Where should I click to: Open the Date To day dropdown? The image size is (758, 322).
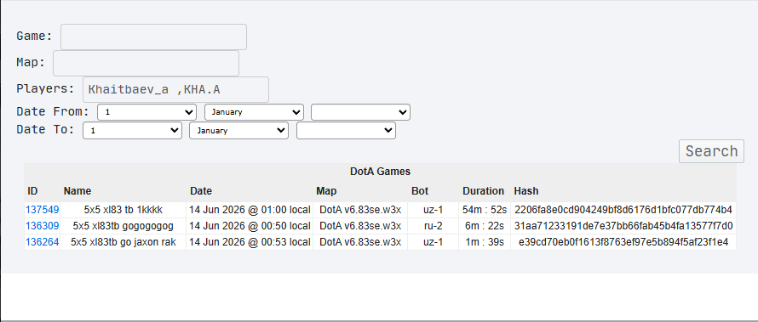click(x=133, y=130)
